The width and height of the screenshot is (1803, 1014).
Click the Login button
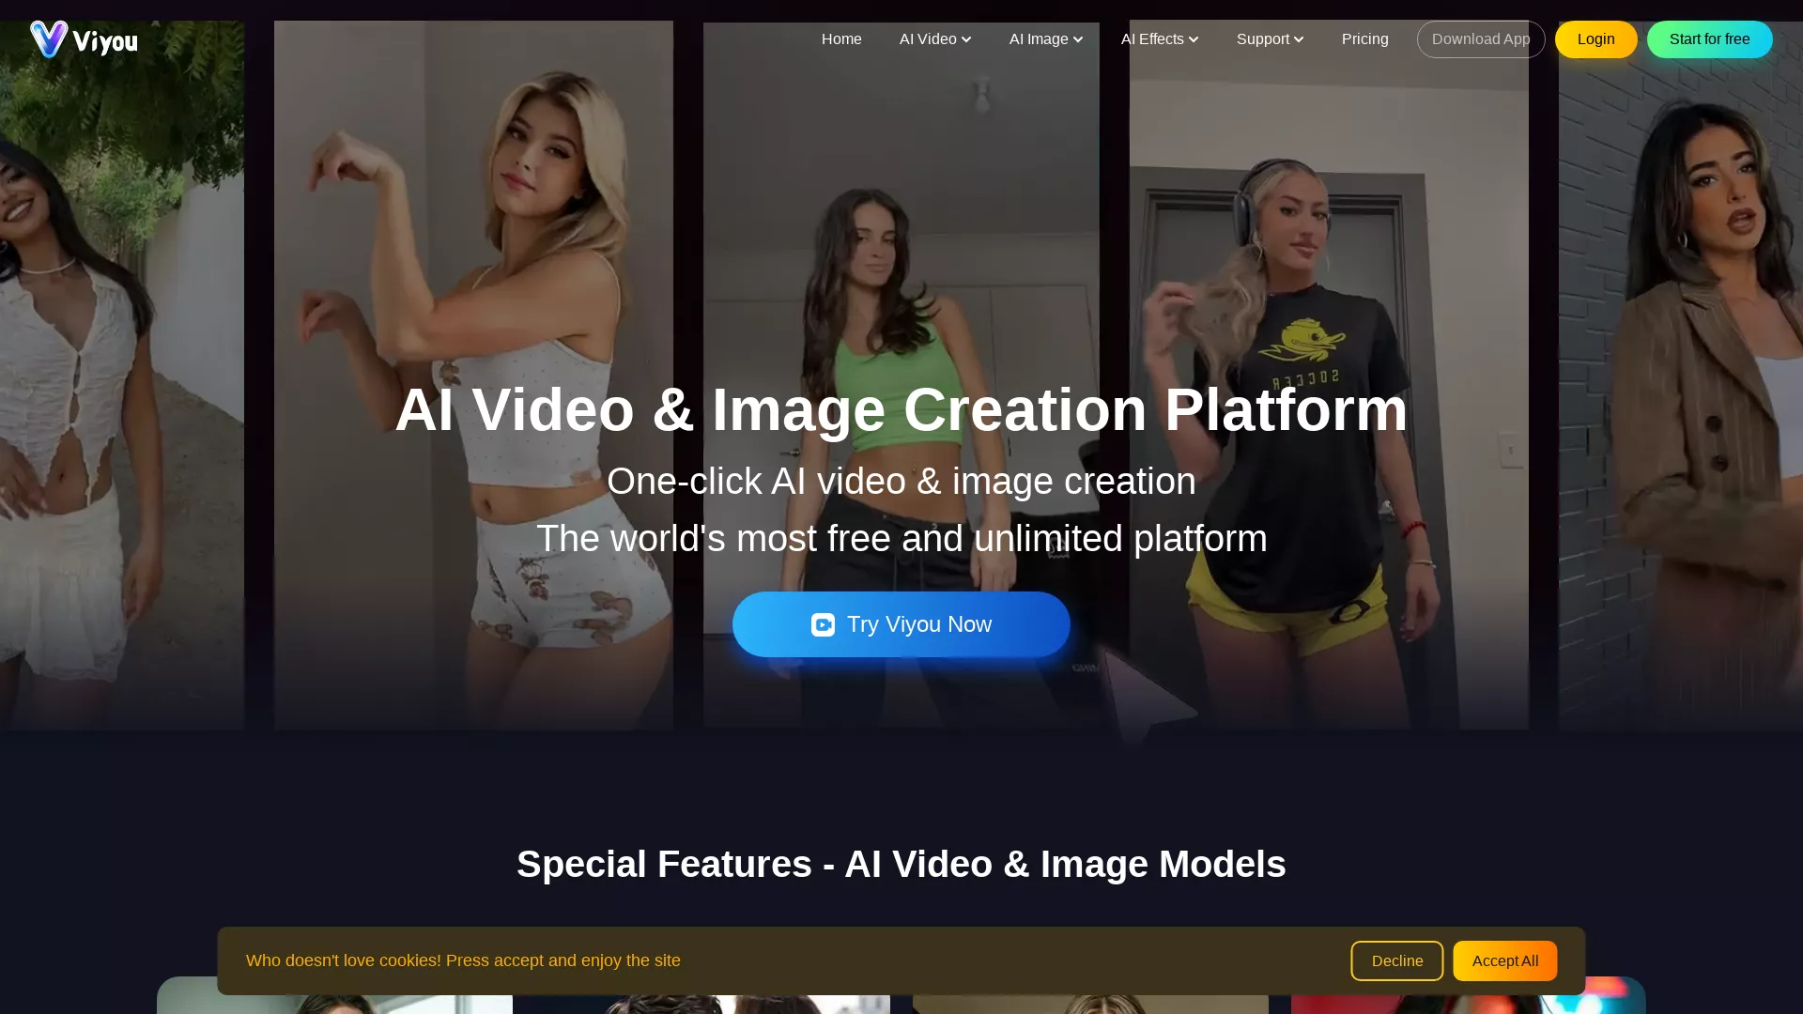click(1595, 38)
